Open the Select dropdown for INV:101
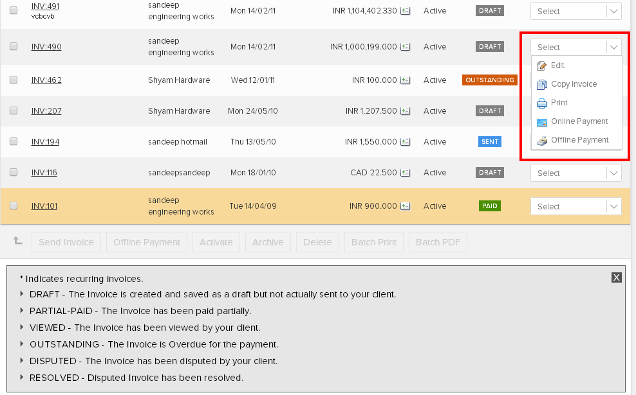Image resolution: width=636 pixels, height=395 pixels. click(575, 206)
